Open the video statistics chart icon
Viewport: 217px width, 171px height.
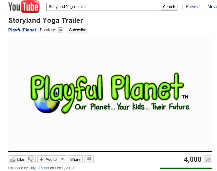pos(208,159)
